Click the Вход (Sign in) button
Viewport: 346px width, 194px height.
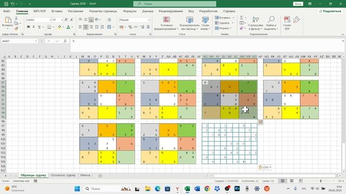(x=298, y=4)
